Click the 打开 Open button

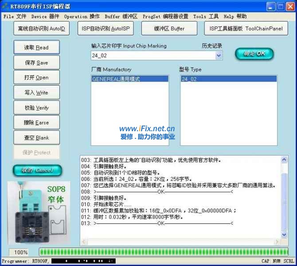coord(36,77)
